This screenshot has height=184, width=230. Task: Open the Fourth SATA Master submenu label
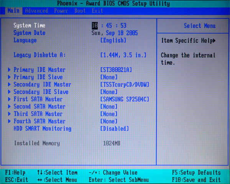pyautogui.click(x=39, y=121)
